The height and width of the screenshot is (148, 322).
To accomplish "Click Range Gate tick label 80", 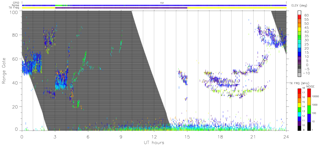I will pyautogui.click(x=15, y=35).
